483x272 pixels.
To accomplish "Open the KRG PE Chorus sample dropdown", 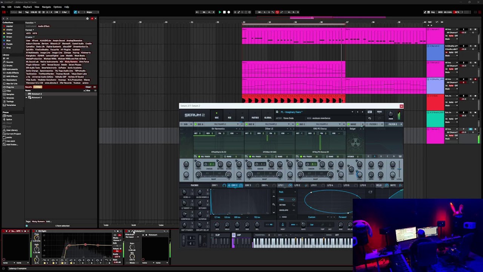I will click(320, 129).
